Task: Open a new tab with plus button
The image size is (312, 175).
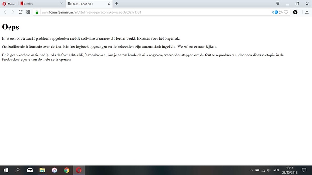Action: click(116, 4)
